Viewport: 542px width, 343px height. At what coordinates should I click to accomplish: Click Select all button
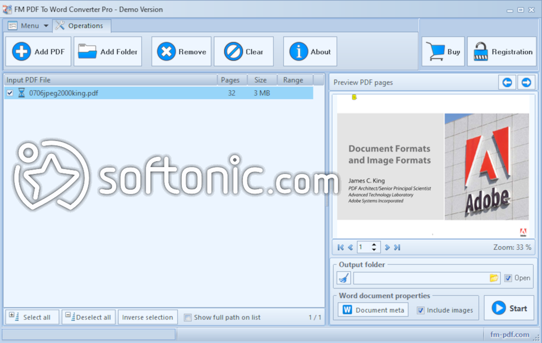pyautogui.click(x=32, y=317)
